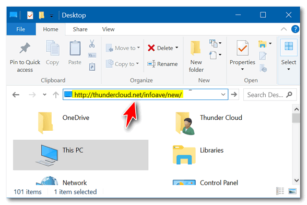Click Rename in the Organize group
This screenshot has width=307, height=205.
pyautogui.click(x=162, y=64)
